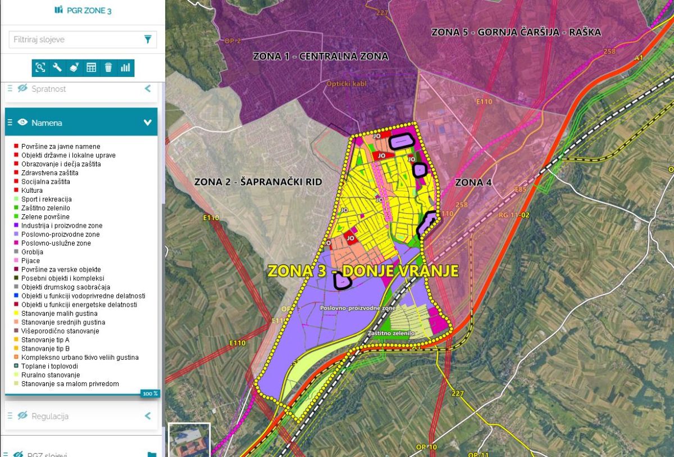Click the trash bin delete icon
Image resolution: width=674 pixels, height=457 pixels.
click(108, 68)
